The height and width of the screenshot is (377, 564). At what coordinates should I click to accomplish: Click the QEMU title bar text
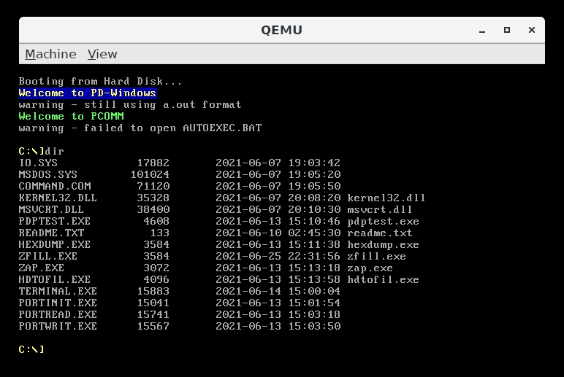(x=282, y=30)
